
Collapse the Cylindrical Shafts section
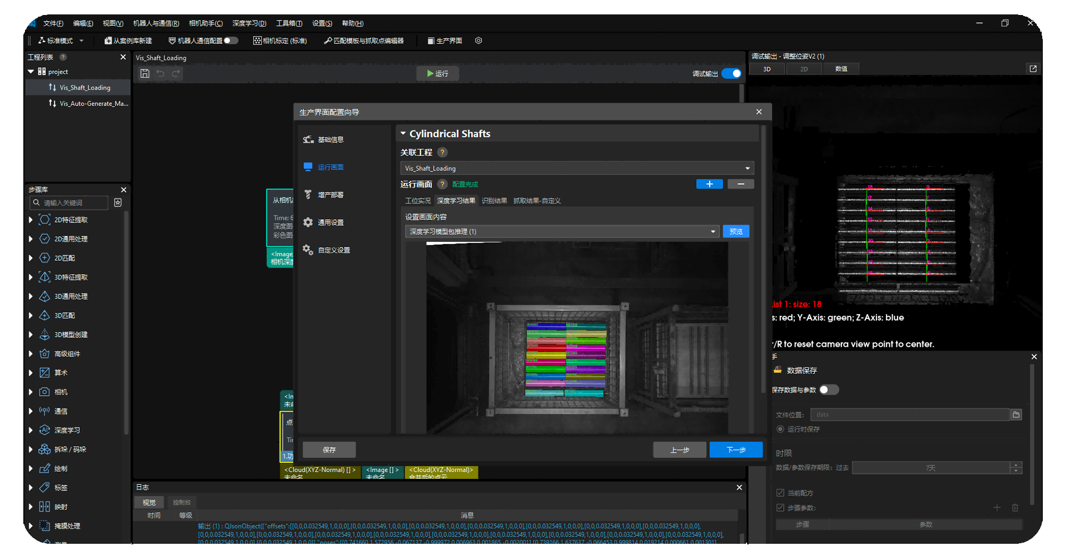(x=403, y=134)
